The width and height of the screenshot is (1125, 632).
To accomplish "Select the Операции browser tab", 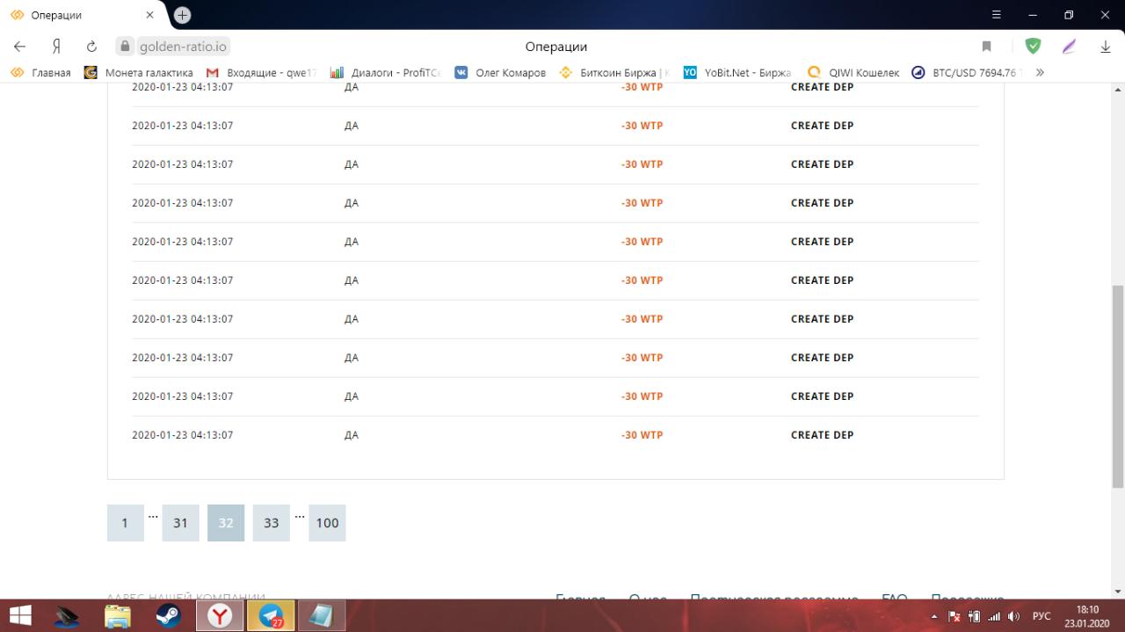I will coord(83,15).
